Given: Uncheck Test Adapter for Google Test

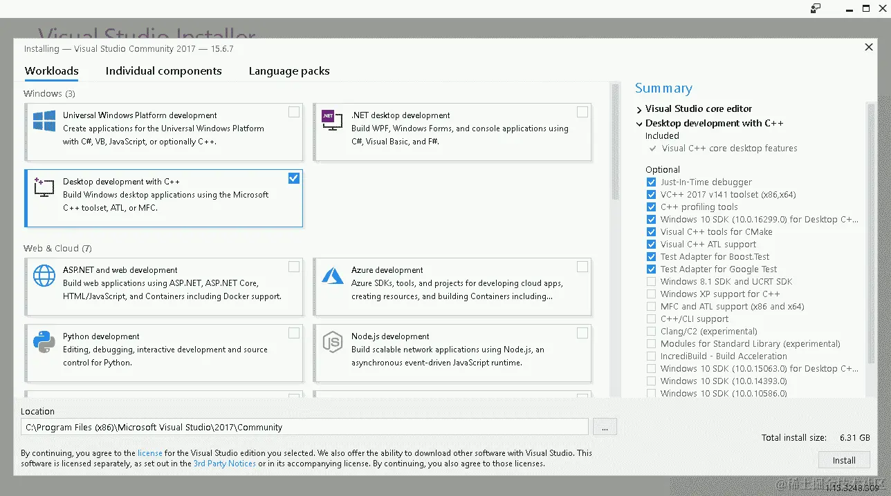Looking at the screenshot, I should coord(651,269).
